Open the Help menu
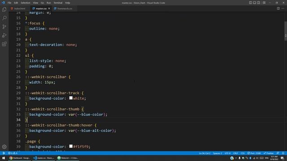Viewport: 287px width, 161px height. (x=68, y=3)
